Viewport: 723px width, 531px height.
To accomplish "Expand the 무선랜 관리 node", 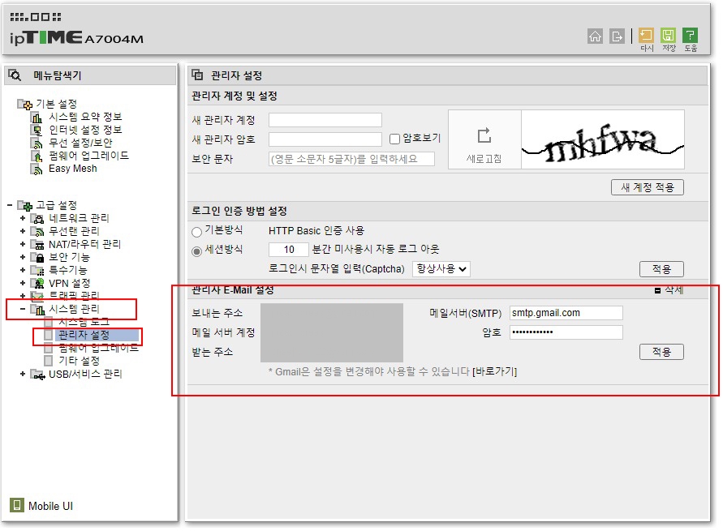I will (x=22, y=231).
